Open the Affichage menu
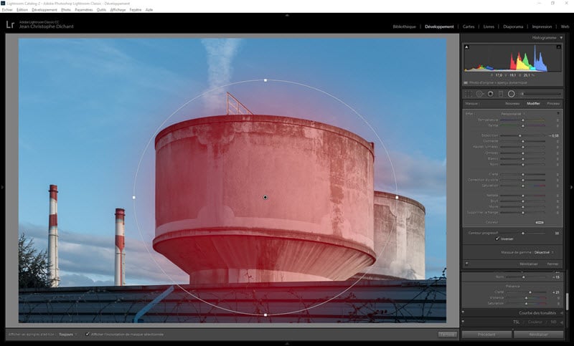The image size is (574, 346). click(x=118, y=10)
